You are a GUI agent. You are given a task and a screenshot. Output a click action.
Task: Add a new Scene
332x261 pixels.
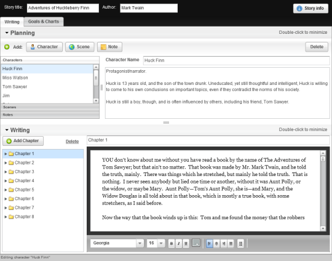[79, 47]
